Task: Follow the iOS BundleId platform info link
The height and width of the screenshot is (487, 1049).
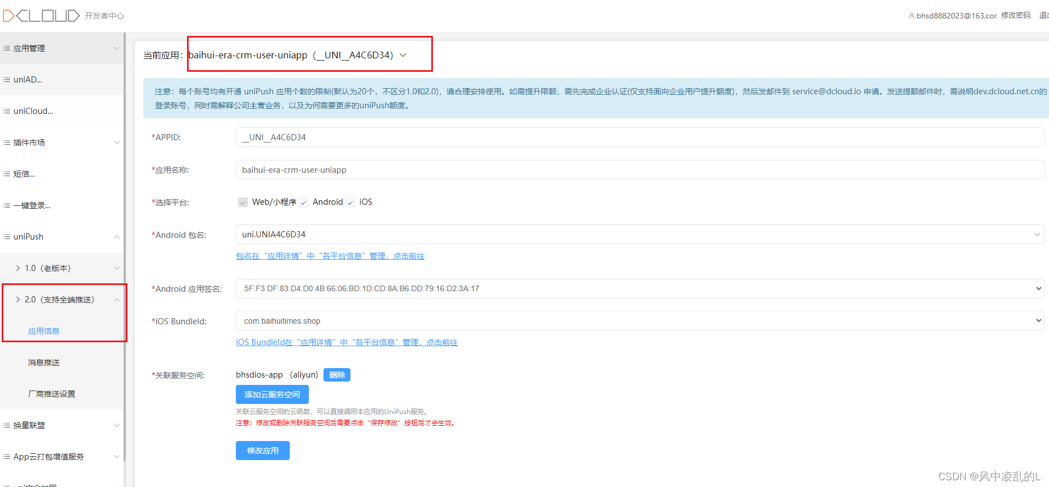Action: tap(346, 342)
